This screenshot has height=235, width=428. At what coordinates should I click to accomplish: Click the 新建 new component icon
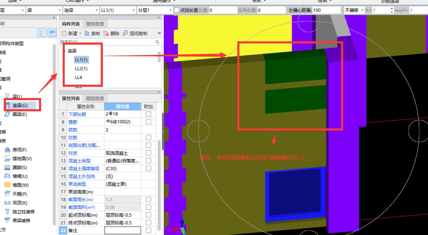(64, 33)
